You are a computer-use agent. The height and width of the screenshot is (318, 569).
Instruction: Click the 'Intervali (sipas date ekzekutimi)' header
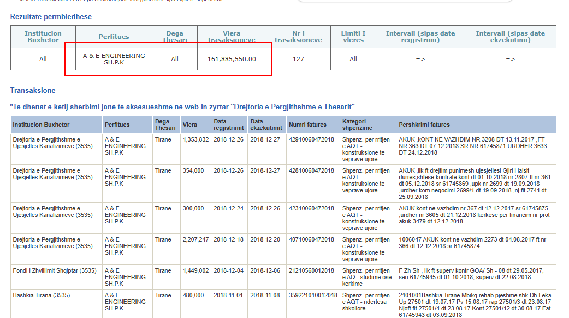pos(510,37)
